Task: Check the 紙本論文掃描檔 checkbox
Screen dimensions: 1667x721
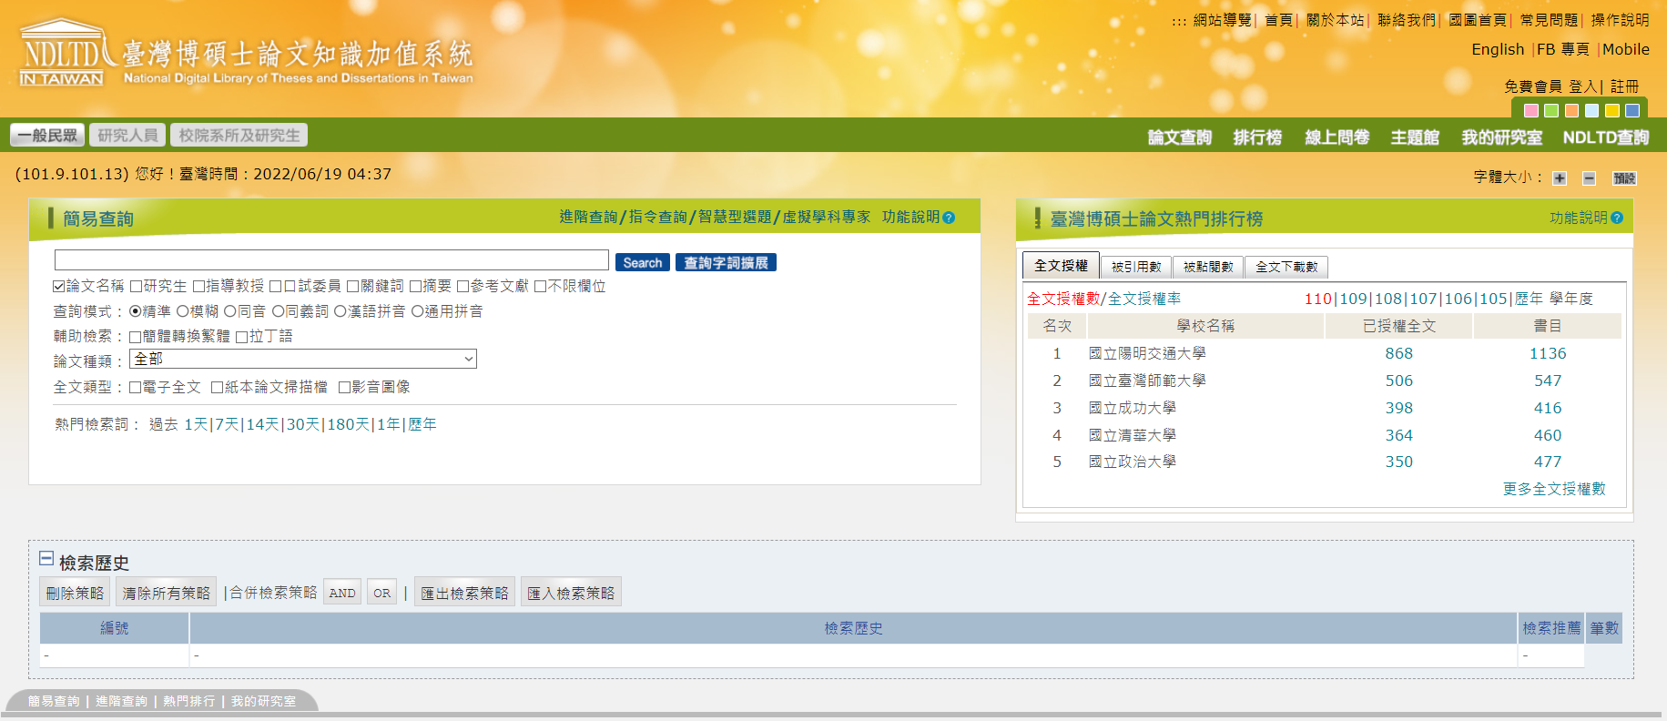Action: pos(217,388)
